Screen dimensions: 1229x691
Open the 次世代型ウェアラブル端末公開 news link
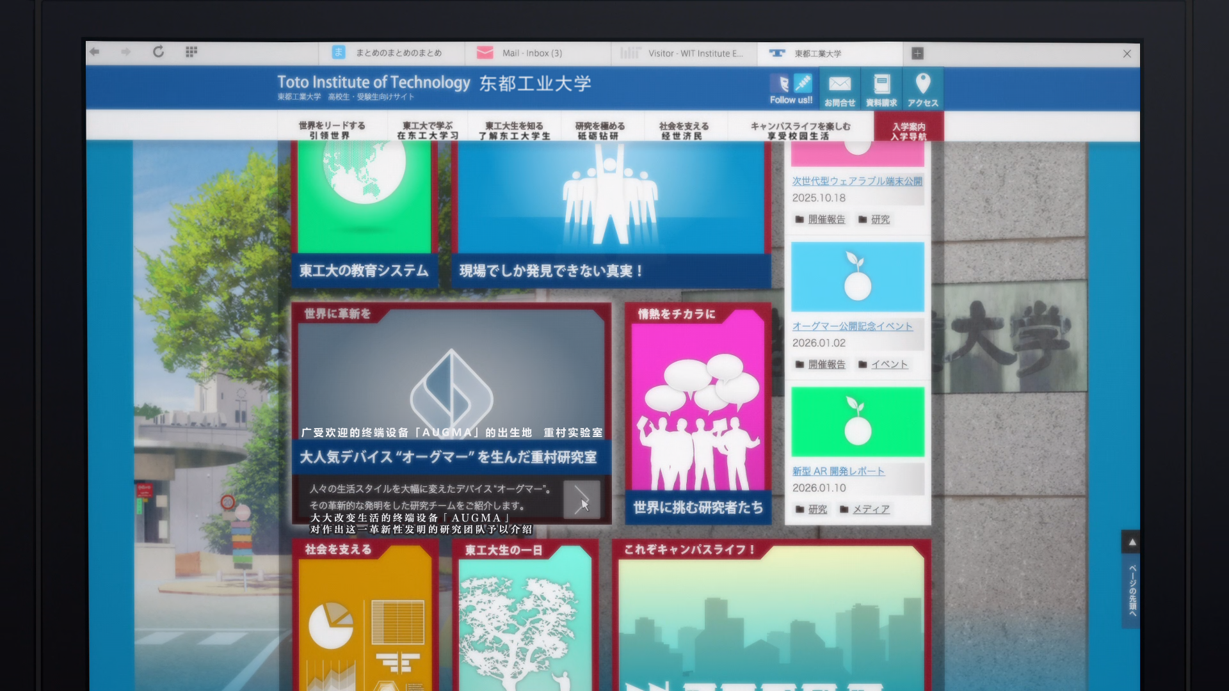(858, 181)
